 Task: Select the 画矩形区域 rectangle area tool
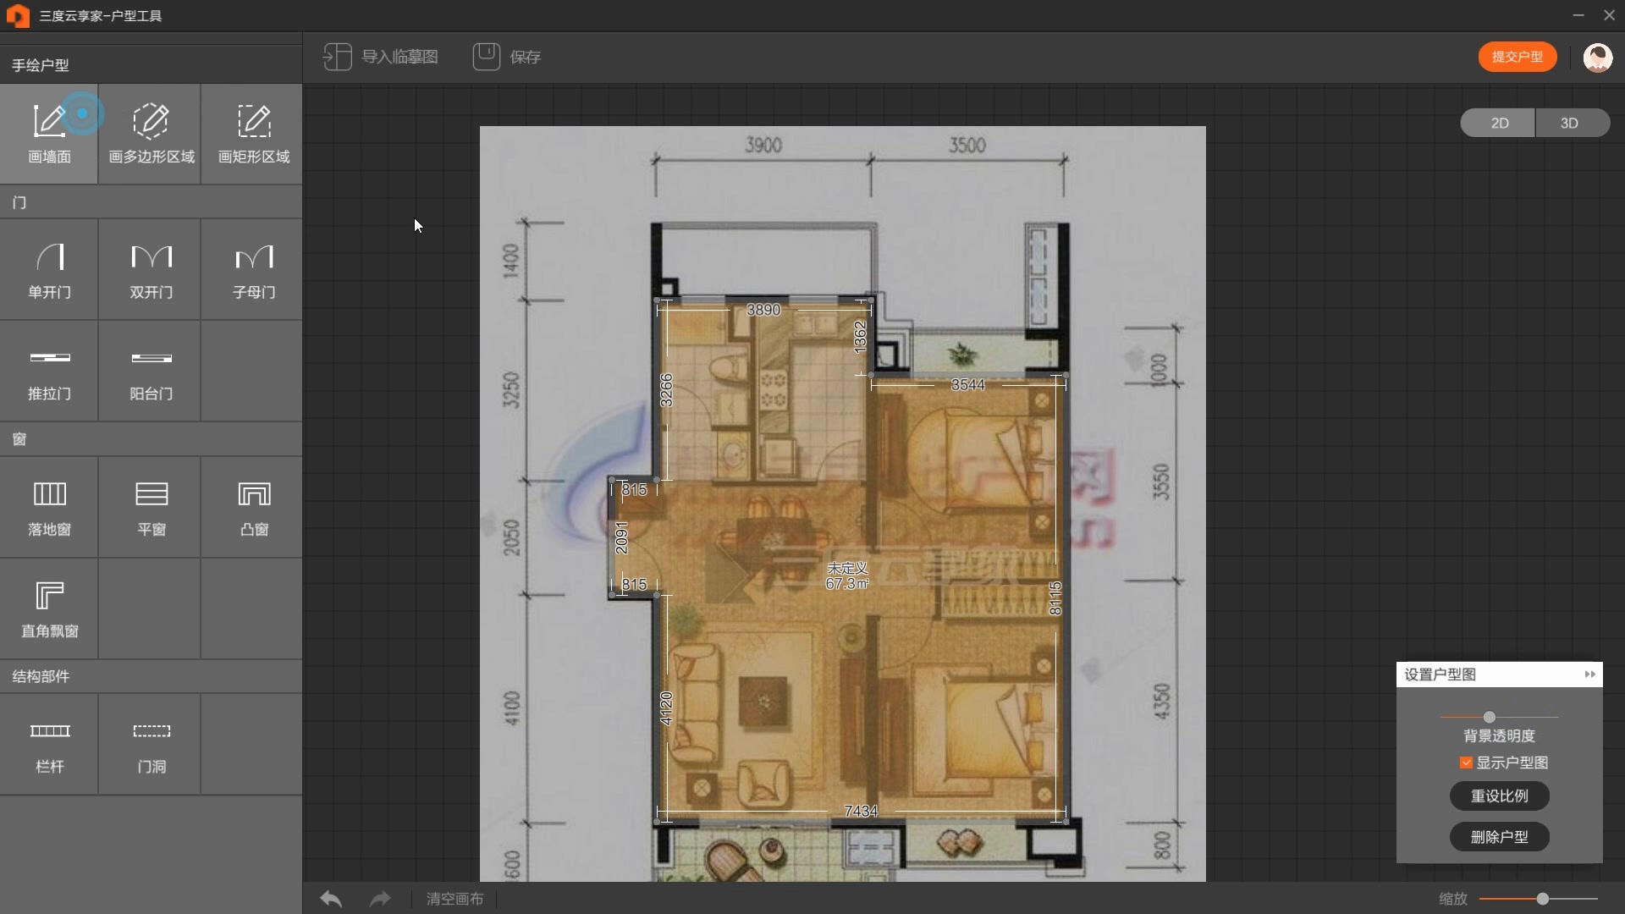pyautogui.click(x=253, y=134)
